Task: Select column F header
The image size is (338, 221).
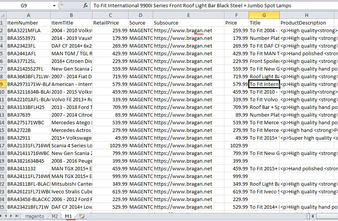Action: [x=236, y=15]
